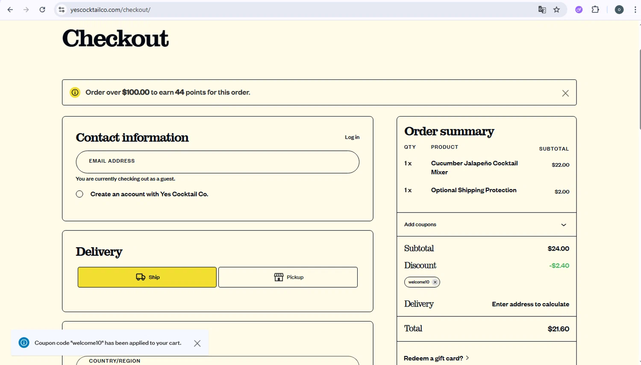The height and width of the screenshot is (365, 641).
Task: Click the address bar URL
Action: [110, 9]
